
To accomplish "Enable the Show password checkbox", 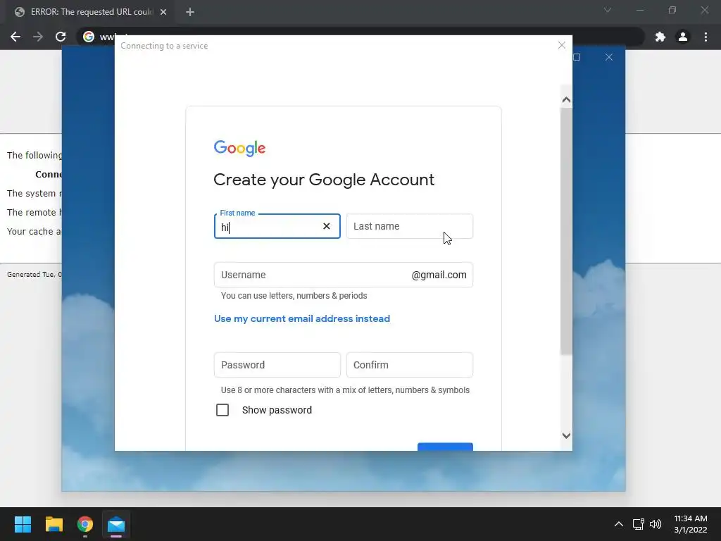I will 222,410.
